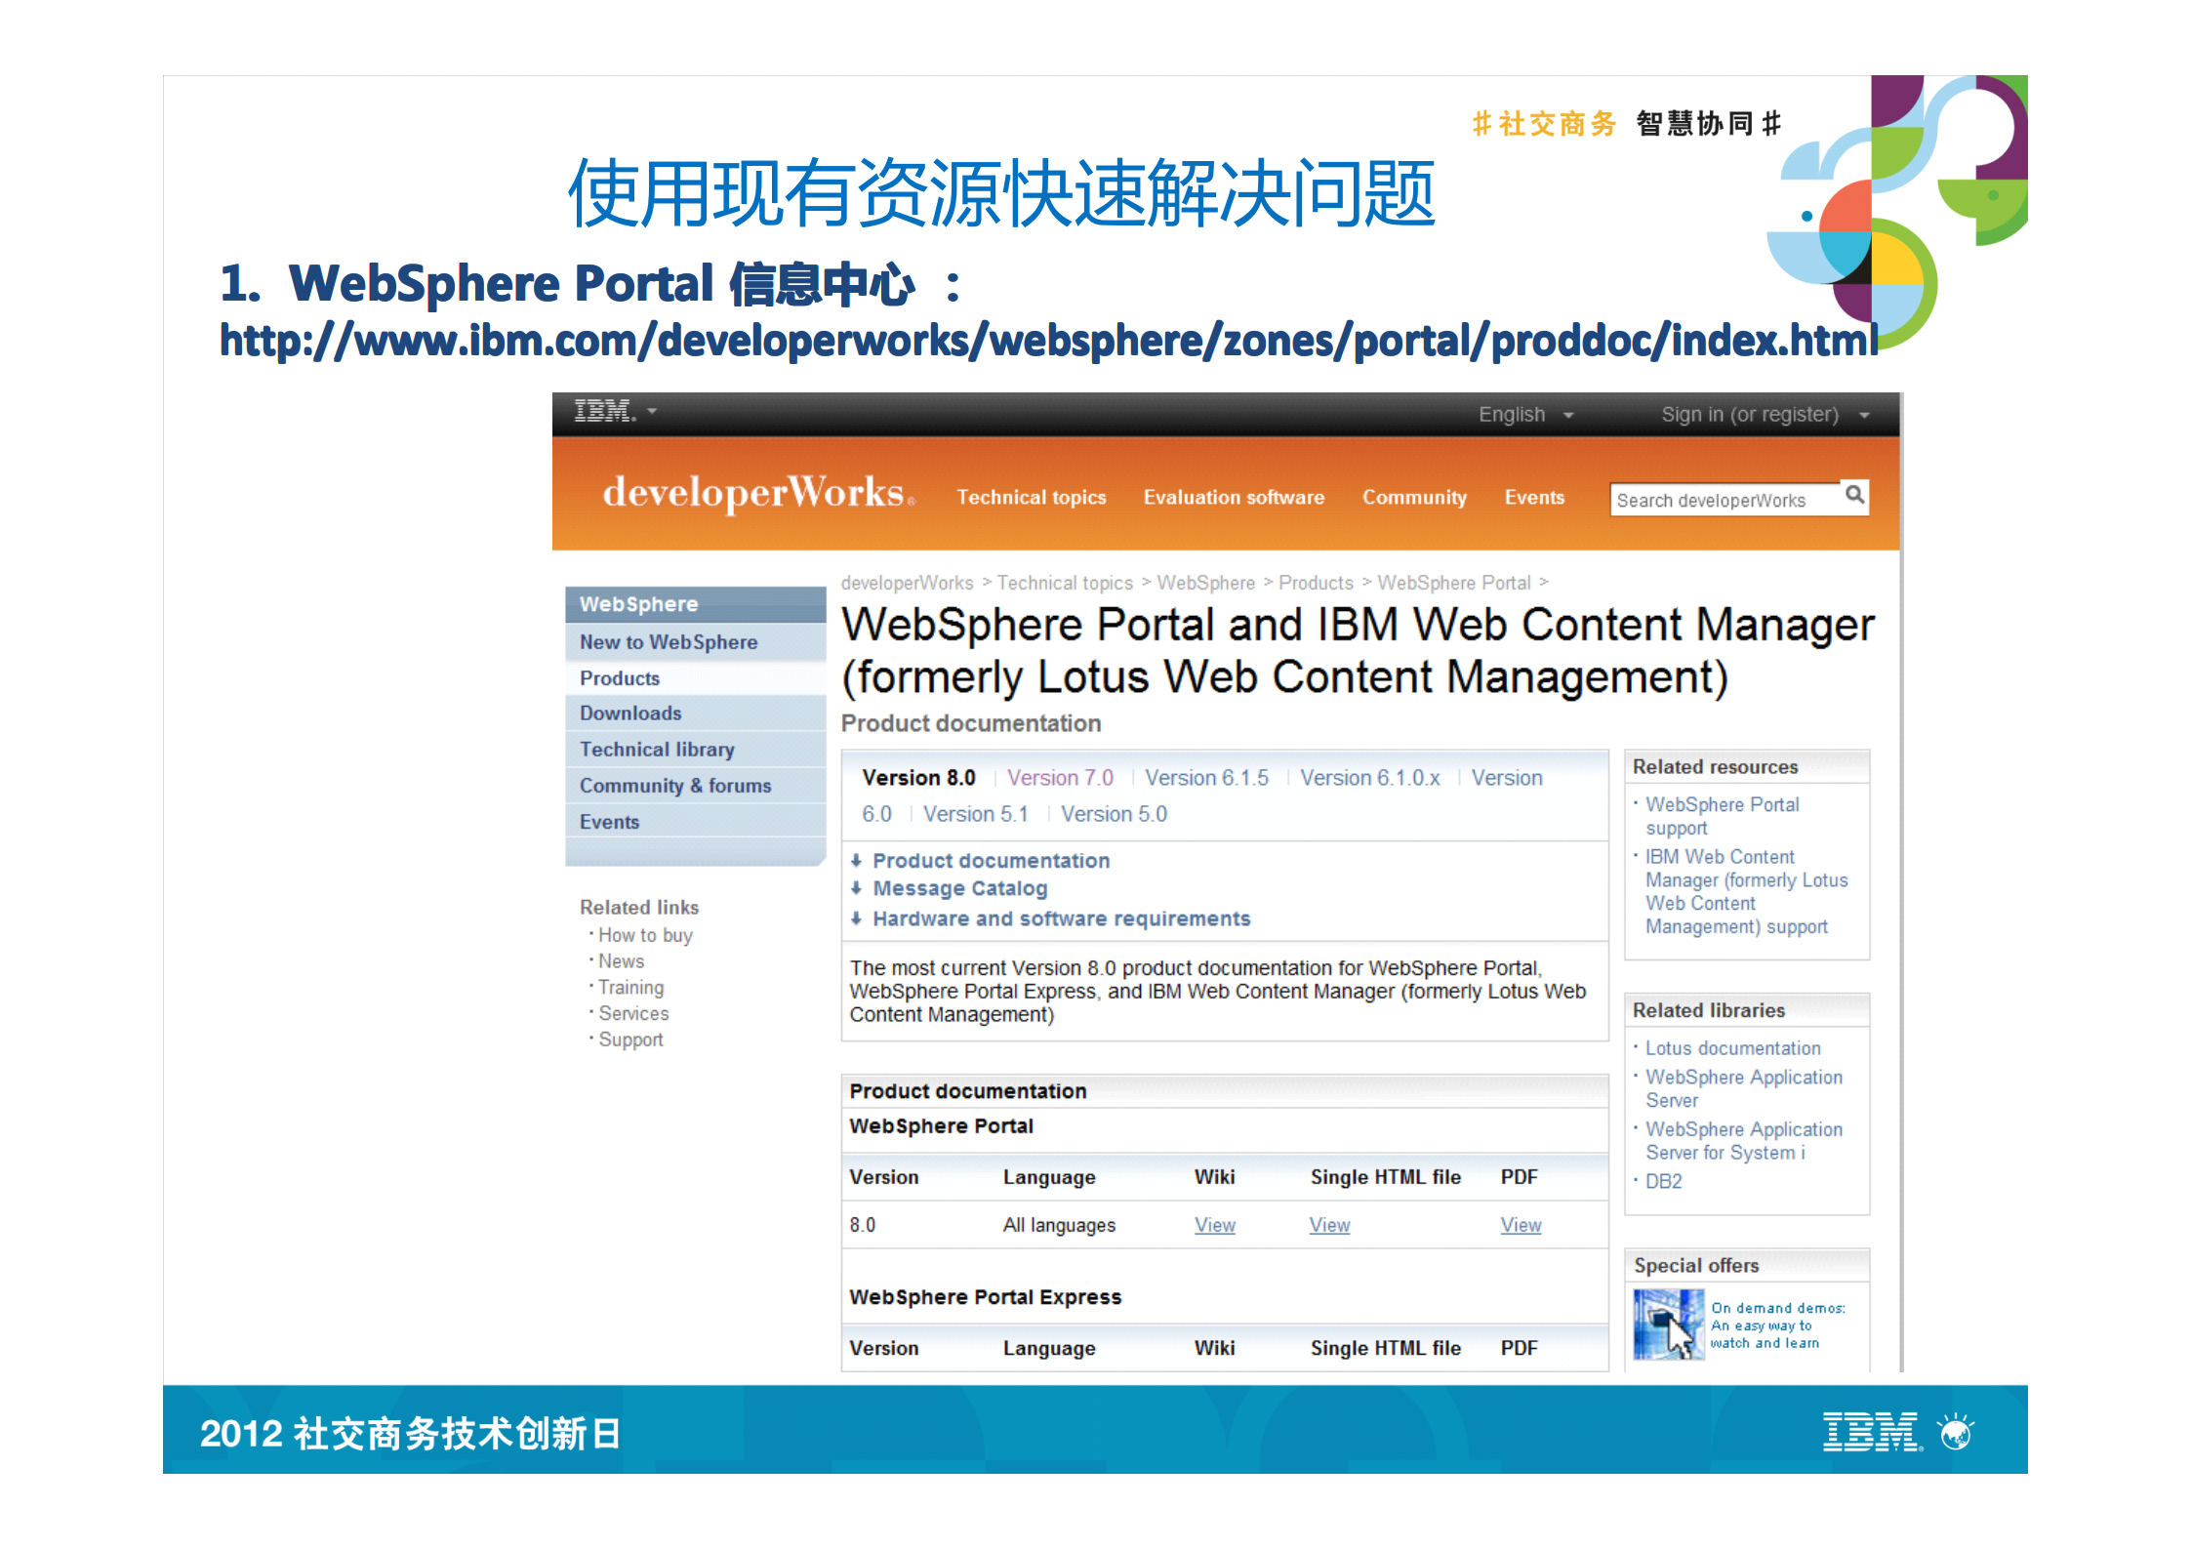Select Version 5.1 documentation
This screenshot has width=2191, height=1549.
tap(976, 813)
